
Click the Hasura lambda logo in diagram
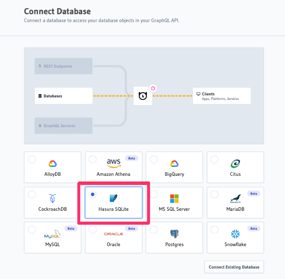click(143, 96)
